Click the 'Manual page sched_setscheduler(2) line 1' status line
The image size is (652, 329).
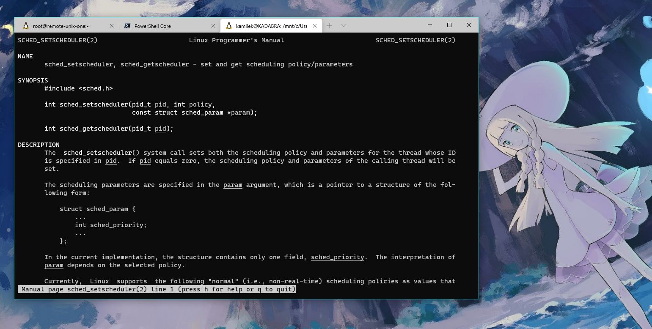click(157, 289)
